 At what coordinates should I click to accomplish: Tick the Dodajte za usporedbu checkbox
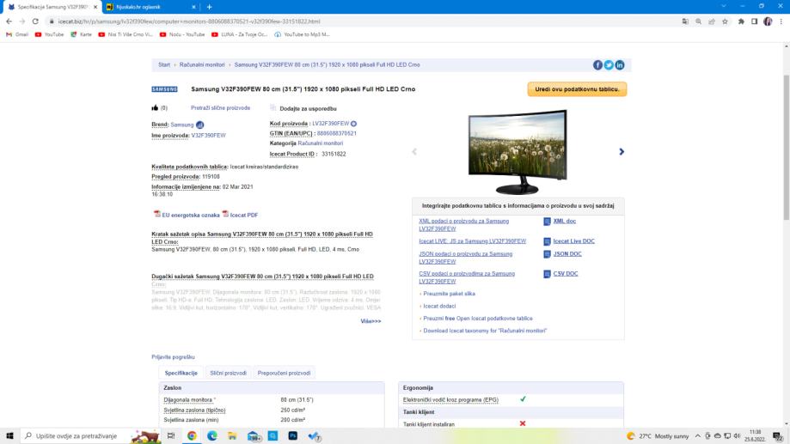coord(273,108)
